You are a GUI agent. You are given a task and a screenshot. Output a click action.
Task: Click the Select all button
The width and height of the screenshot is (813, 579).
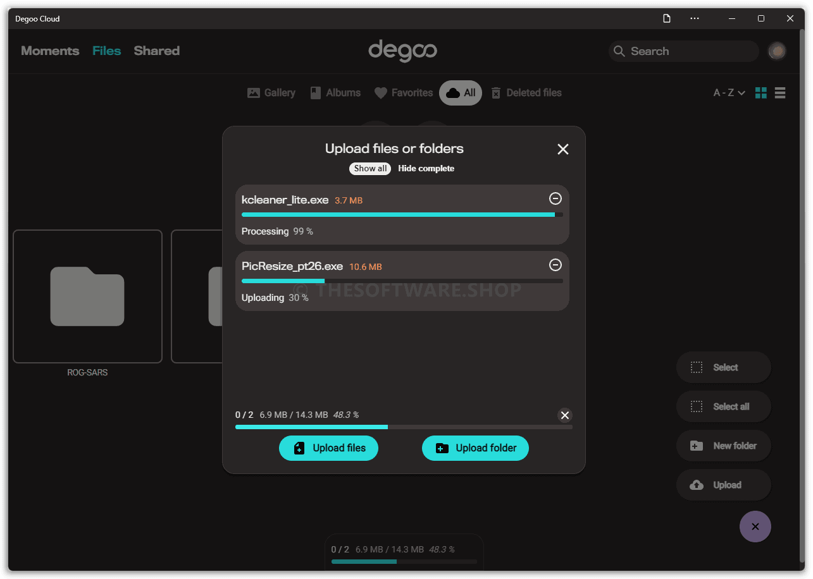tap(724, 406)
